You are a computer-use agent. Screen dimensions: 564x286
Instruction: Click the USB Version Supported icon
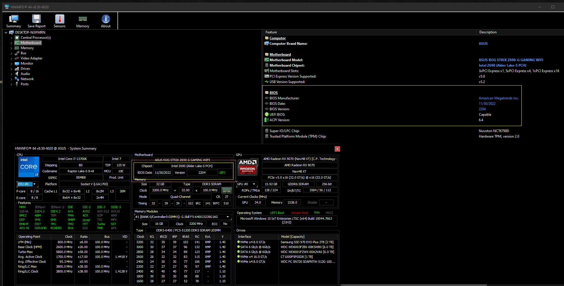267,82
